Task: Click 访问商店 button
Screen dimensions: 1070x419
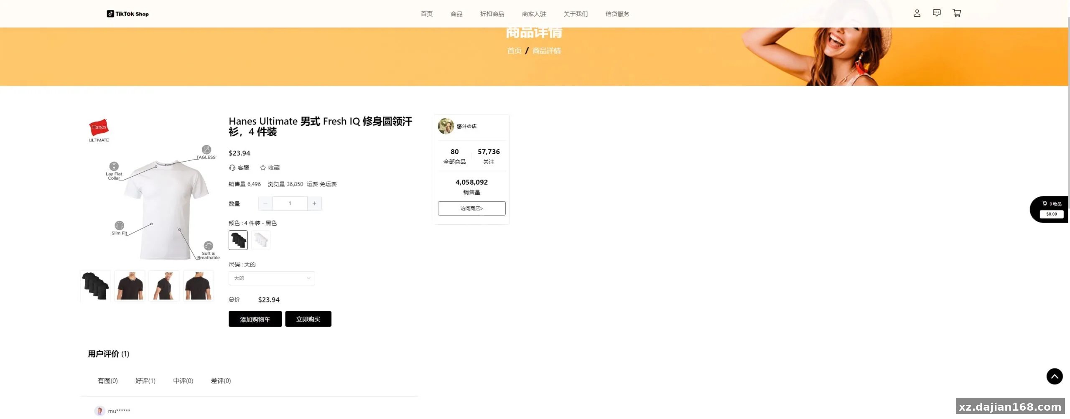Action: coord(471,208)
